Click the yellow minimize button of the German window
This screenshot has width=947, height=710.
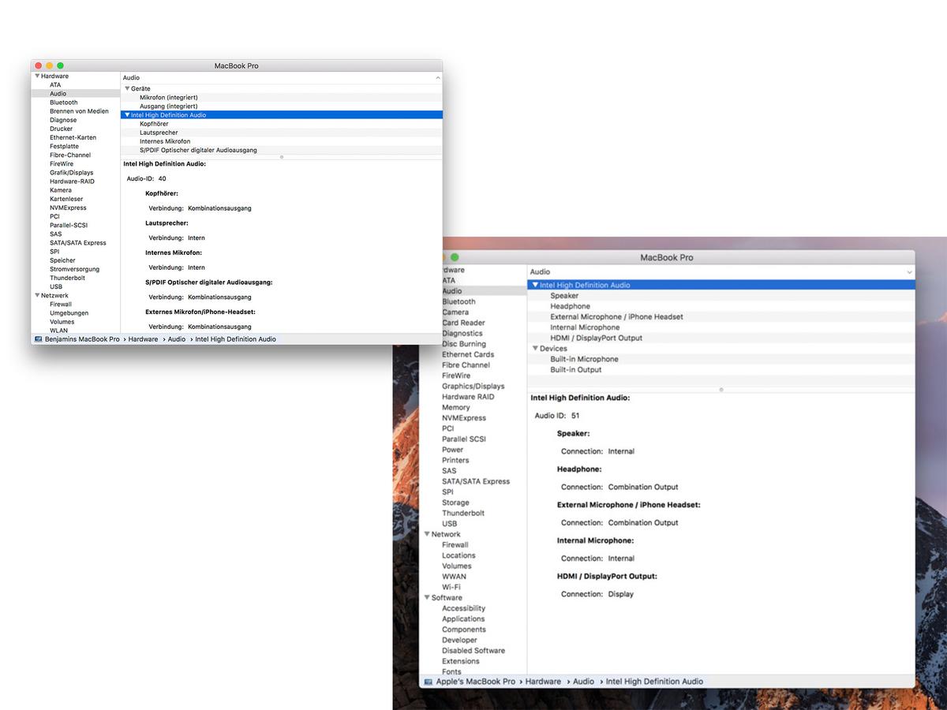(49, 65)
